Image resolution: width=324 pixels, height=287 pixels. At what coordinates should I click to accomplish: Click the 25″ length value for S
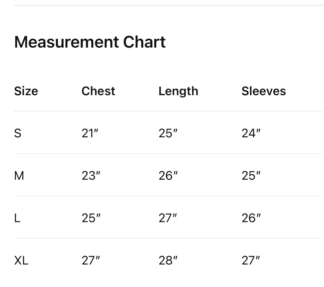(168, 133)
